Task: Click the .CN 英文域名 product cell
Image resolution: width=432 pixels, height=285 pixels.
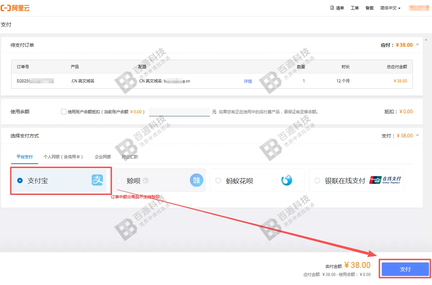Action: (82, 81)
